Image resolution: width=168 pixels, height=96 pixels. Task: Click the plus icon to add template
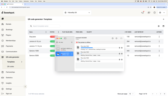pos(163,19)
